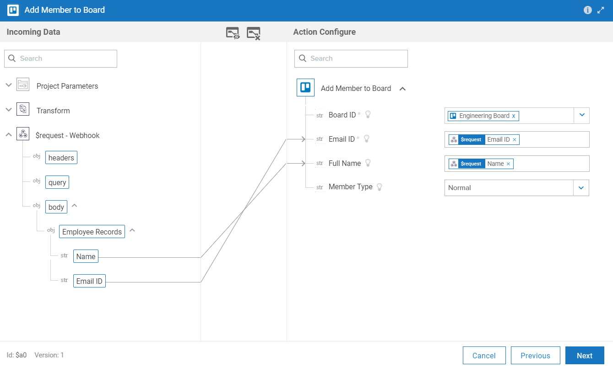The height and width of the screenshot is (367, 613).
Task: Expand dialog using the fullscreen arrows icon
Action: coord(601,10)
